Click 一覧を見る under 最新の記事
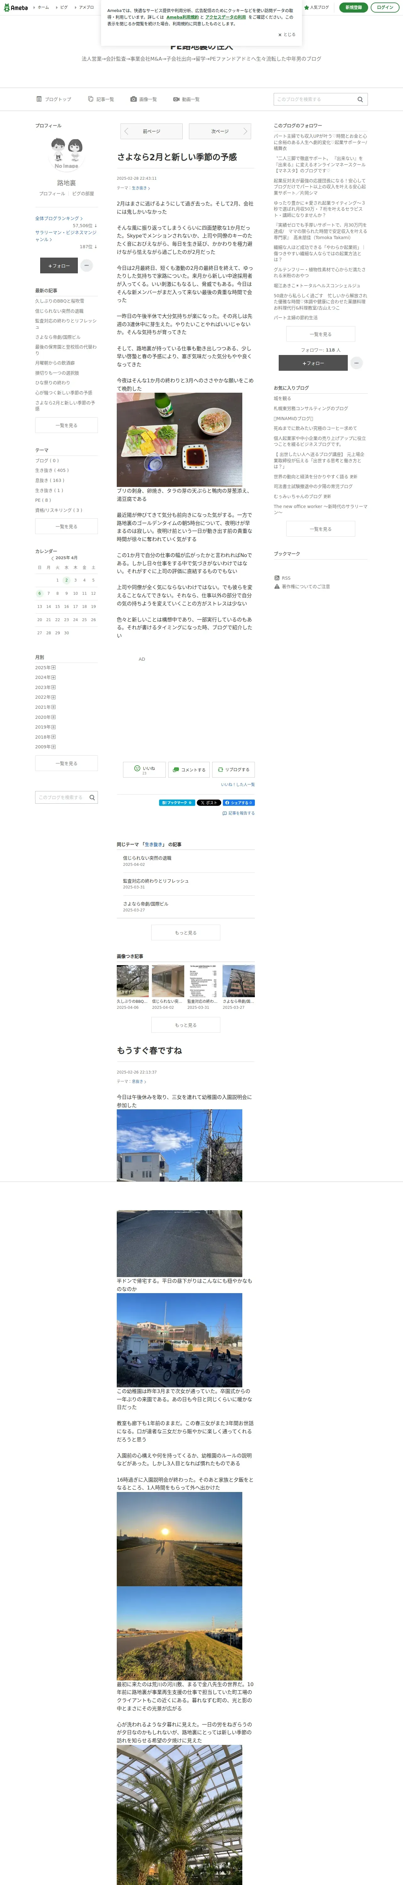The height and width of the screenshot is (1885, 403). click(67, 425)
